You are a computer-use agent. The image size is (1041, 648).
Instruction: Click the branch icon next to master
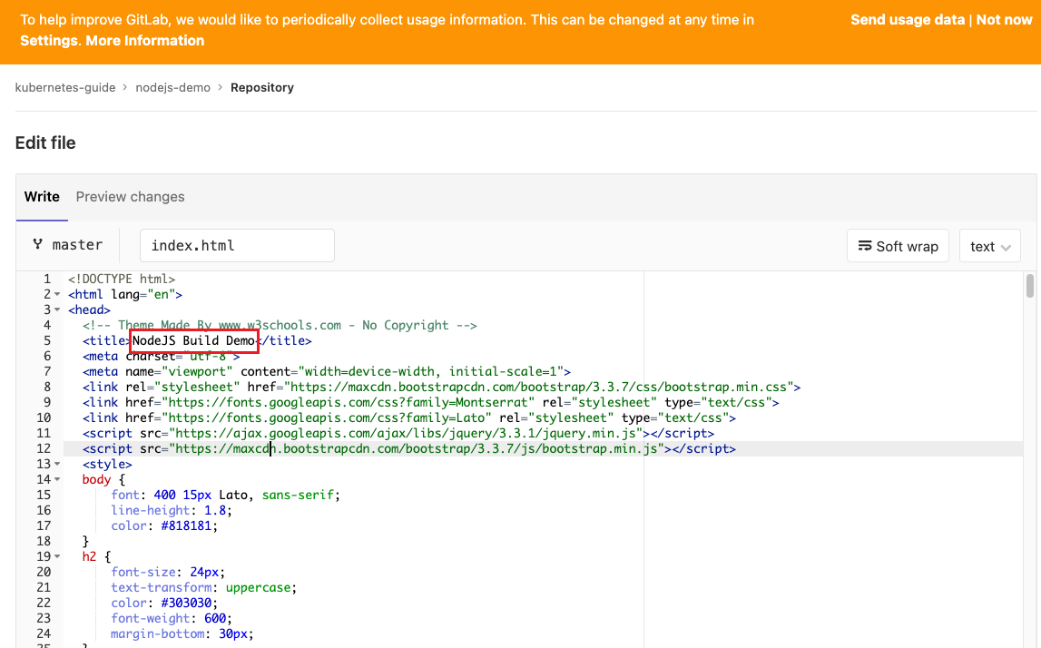38,244
